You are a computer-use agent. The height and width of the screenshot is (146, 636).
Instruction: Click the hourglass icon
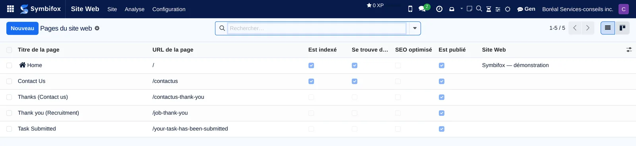tap(489, 9)
